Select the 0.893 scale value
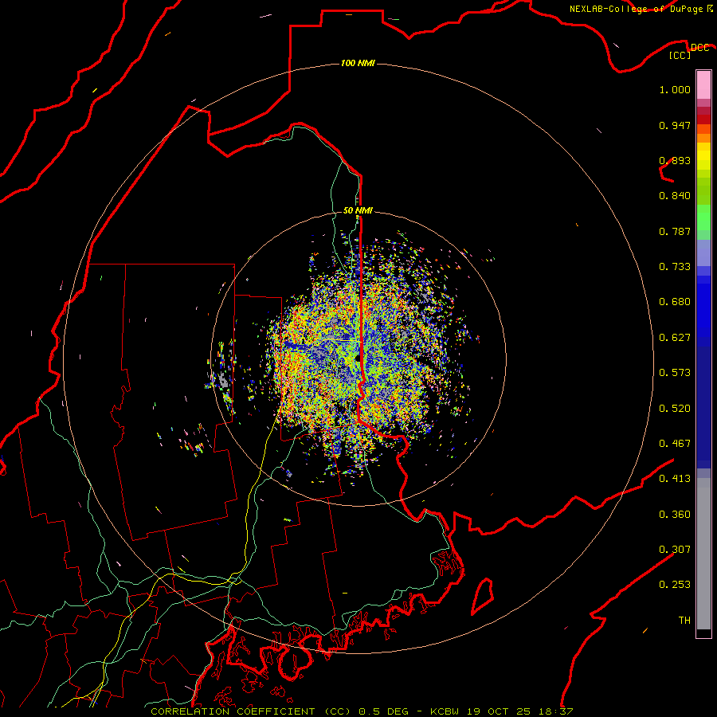 tap(675, 160)
